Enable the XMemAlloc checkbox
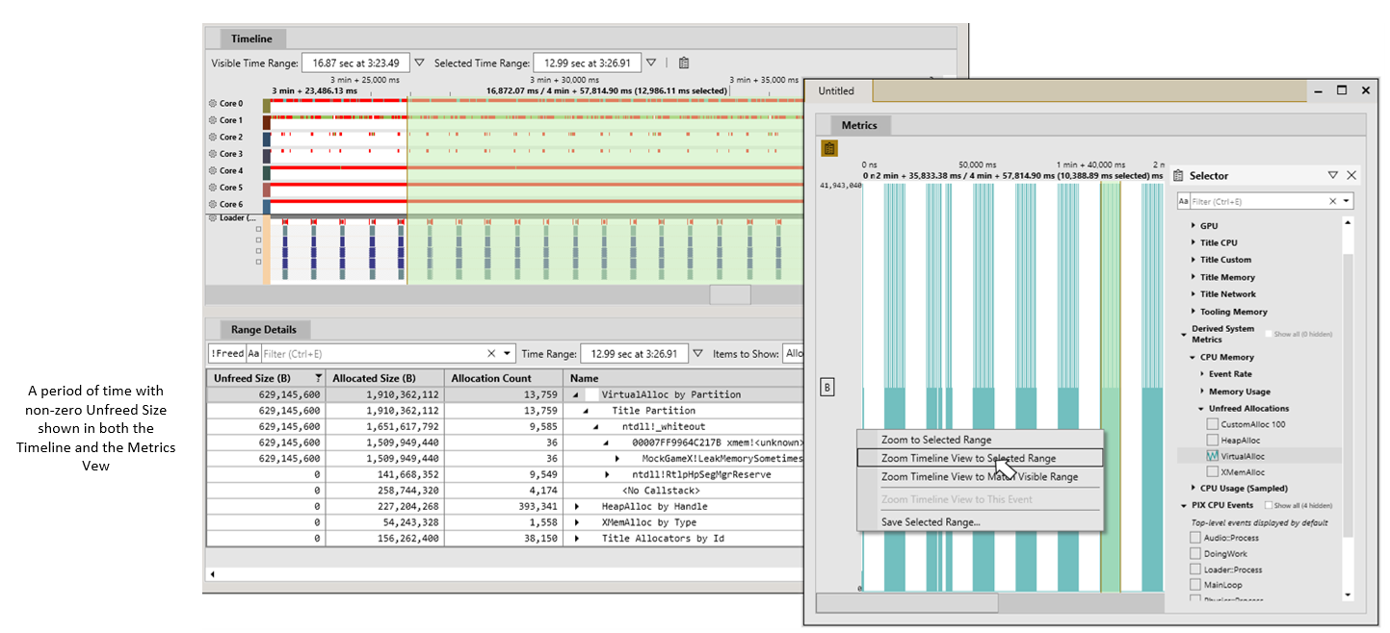Viewport: 1390px width, 633px height. (1213, 472)
